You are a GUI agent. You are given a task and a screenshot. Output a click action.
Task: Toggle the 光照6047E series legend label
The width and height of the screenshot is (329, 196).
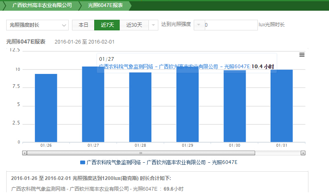point(162,162)
